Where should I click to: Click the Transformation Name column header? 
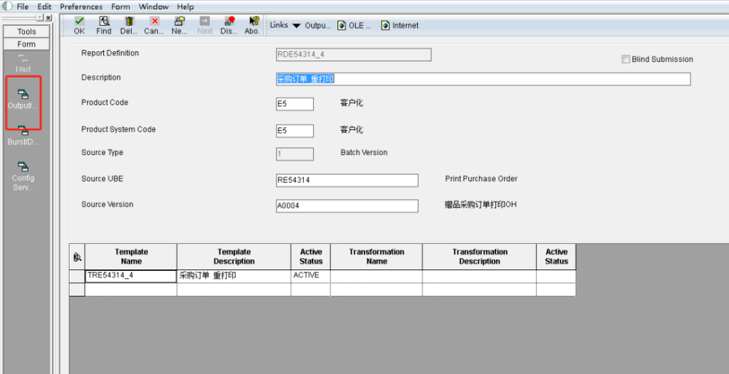376,257
